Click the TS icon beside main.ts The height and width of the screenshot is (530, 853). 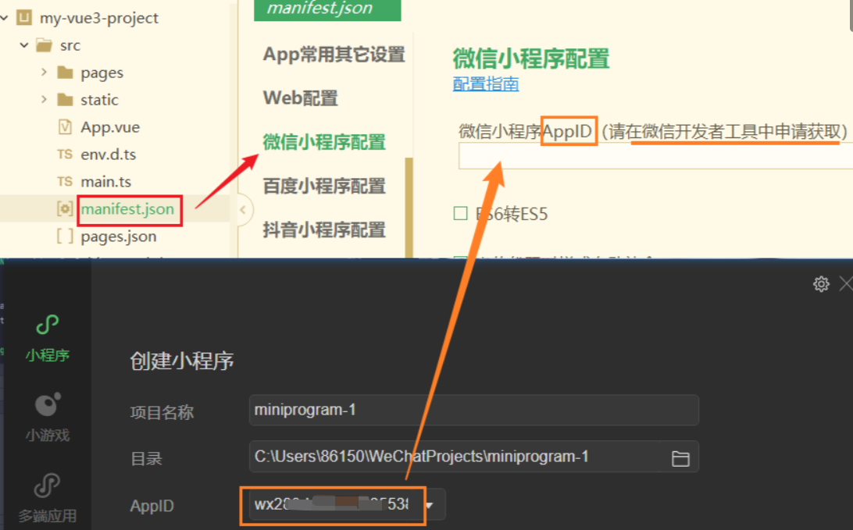[65, 182]
